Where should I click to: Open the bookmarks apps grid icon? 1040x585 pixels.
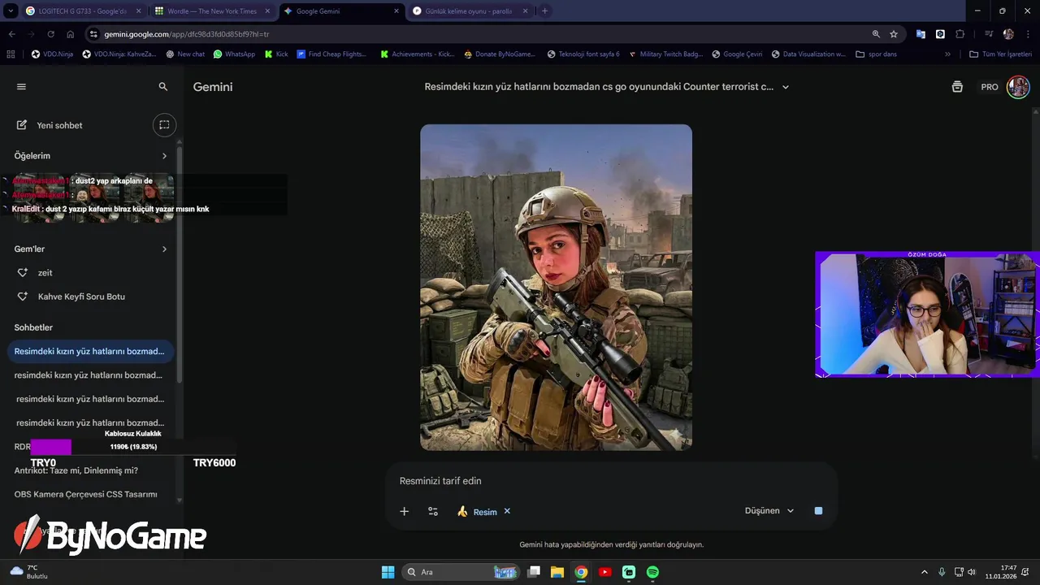(11, 54)
